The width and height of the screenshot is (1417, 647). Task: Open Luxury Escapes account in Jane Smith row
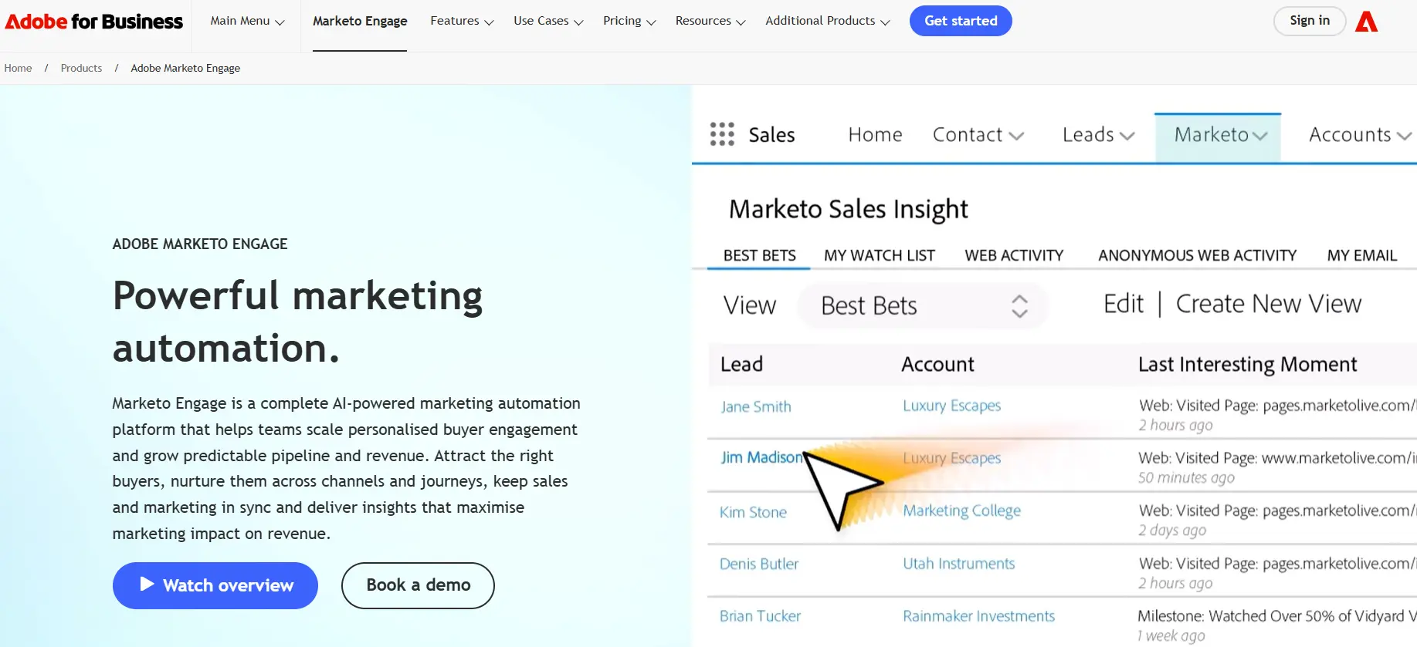pos(951,406)
